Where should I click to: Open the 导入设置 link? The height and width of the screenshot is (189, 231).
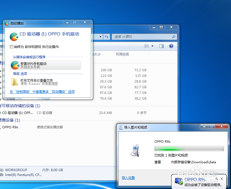[128, 178]
